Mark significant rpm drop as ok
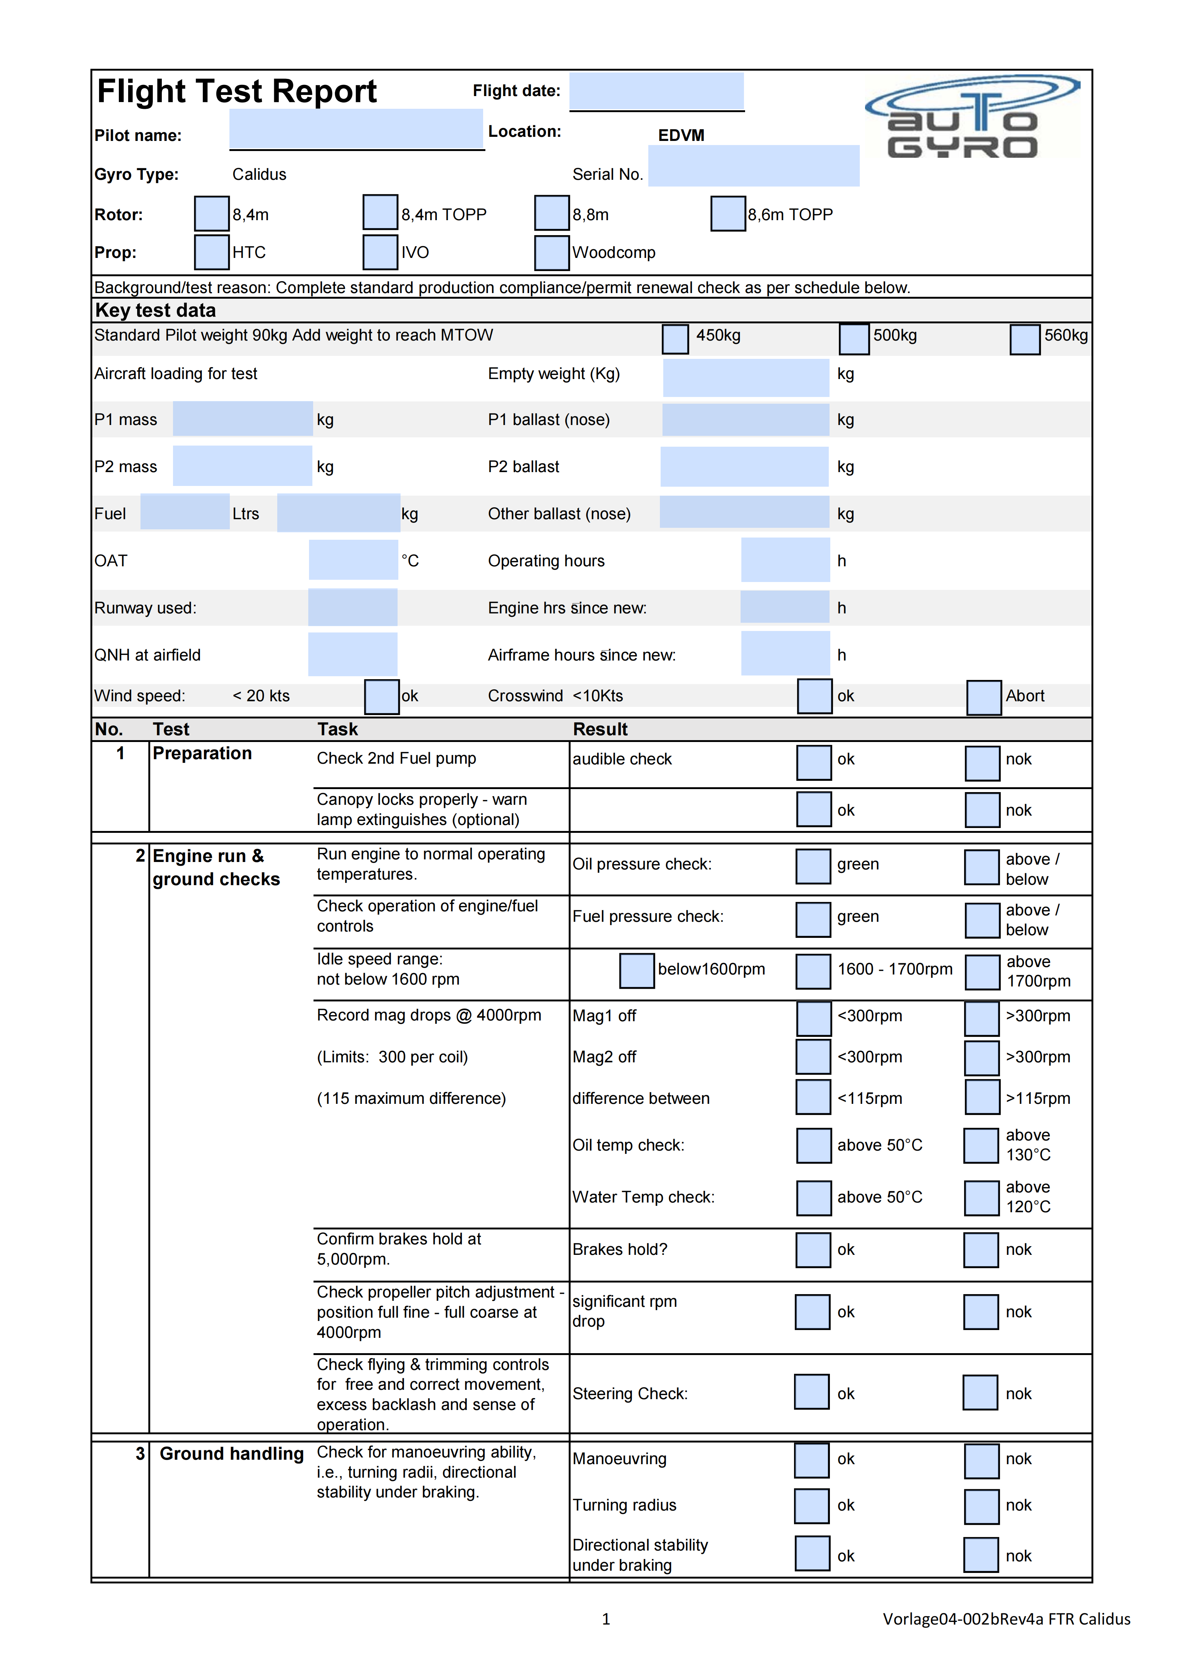Viewport: 1186px width, 1678px height. point(813,1312)
